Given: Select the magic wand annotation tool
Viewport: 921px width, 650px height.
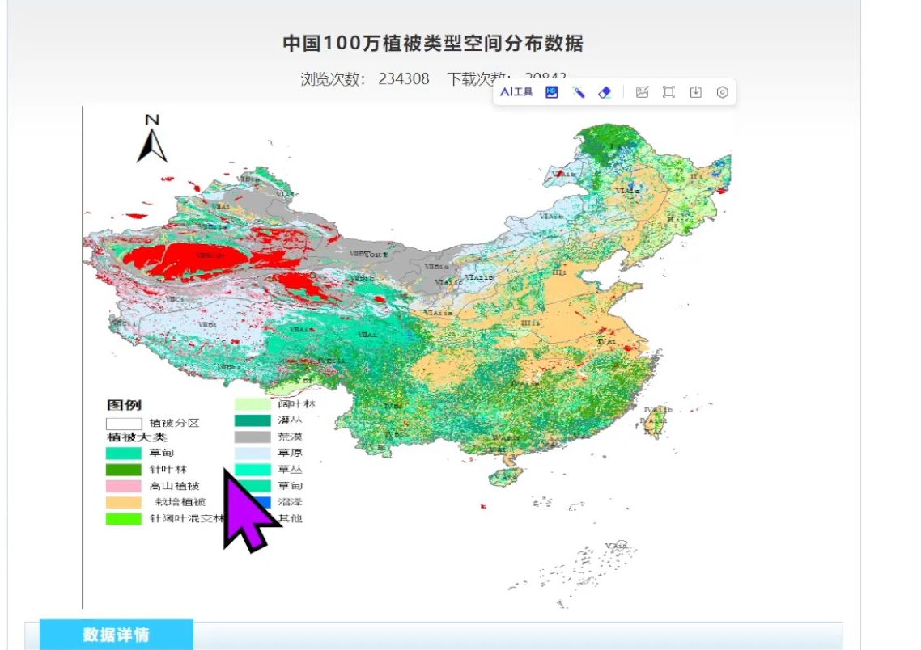Looking at the screenshot, I should tap(579, 91).
